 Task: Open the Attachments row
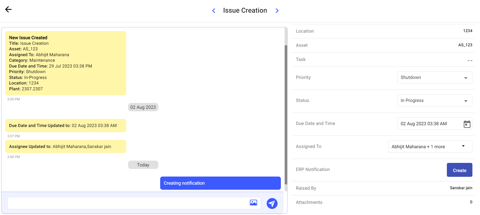[383, 202]
